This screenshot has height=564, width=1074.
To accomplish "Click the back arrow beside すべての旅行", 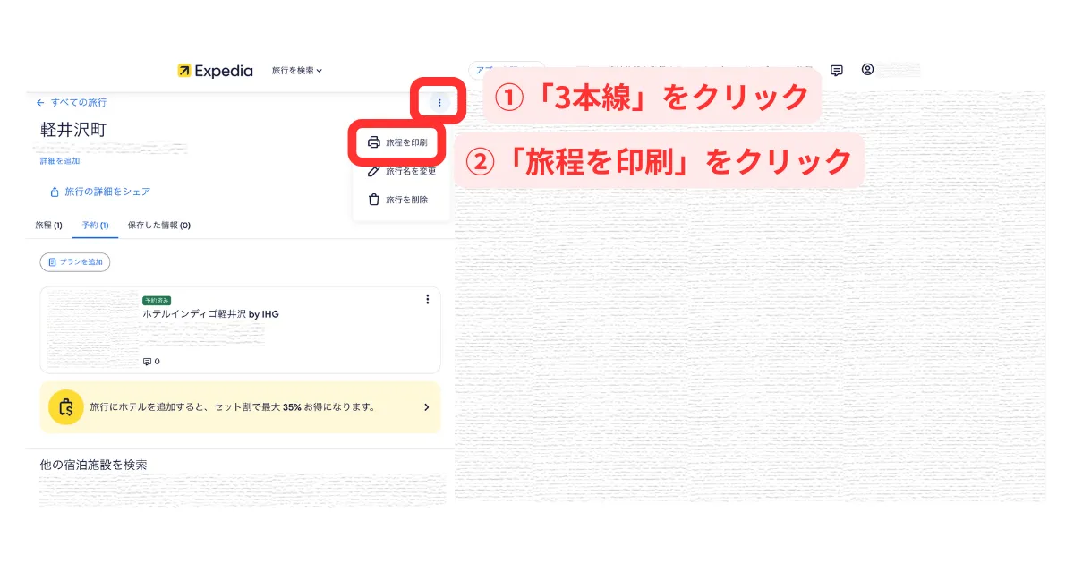I will (x=40, y=103).
